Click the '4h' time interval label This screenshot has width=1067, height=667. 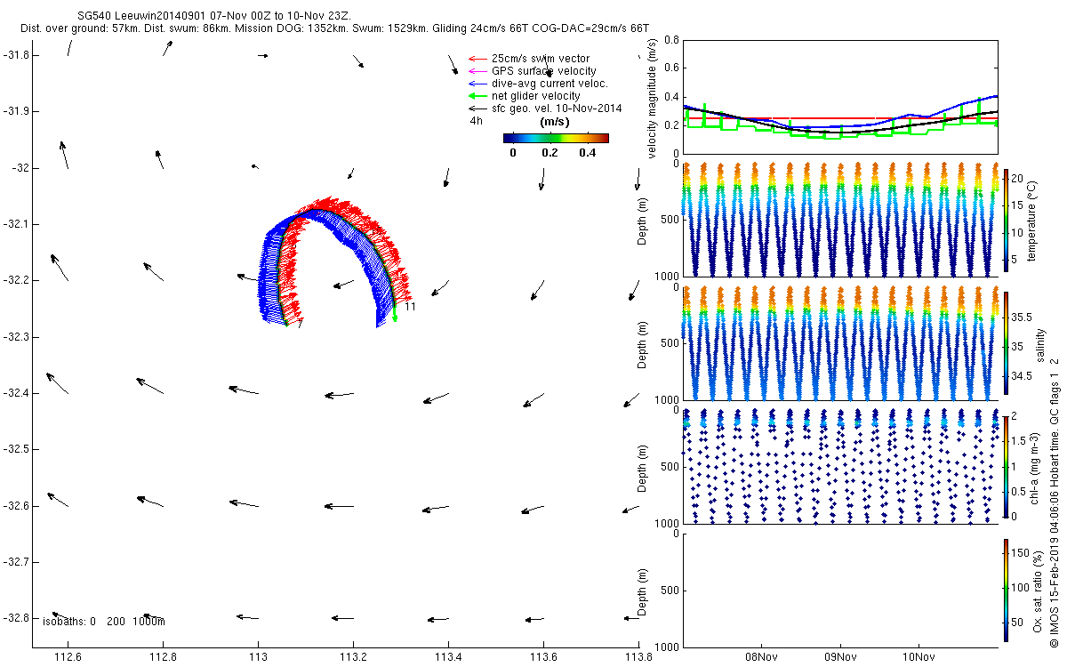[x=476, y=121]
